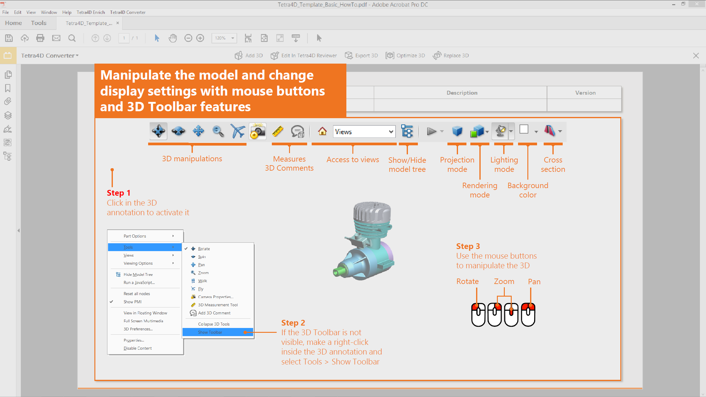Toggle the model tree icon in 3D toolbar
706x397 pixels.
point(407,131)
